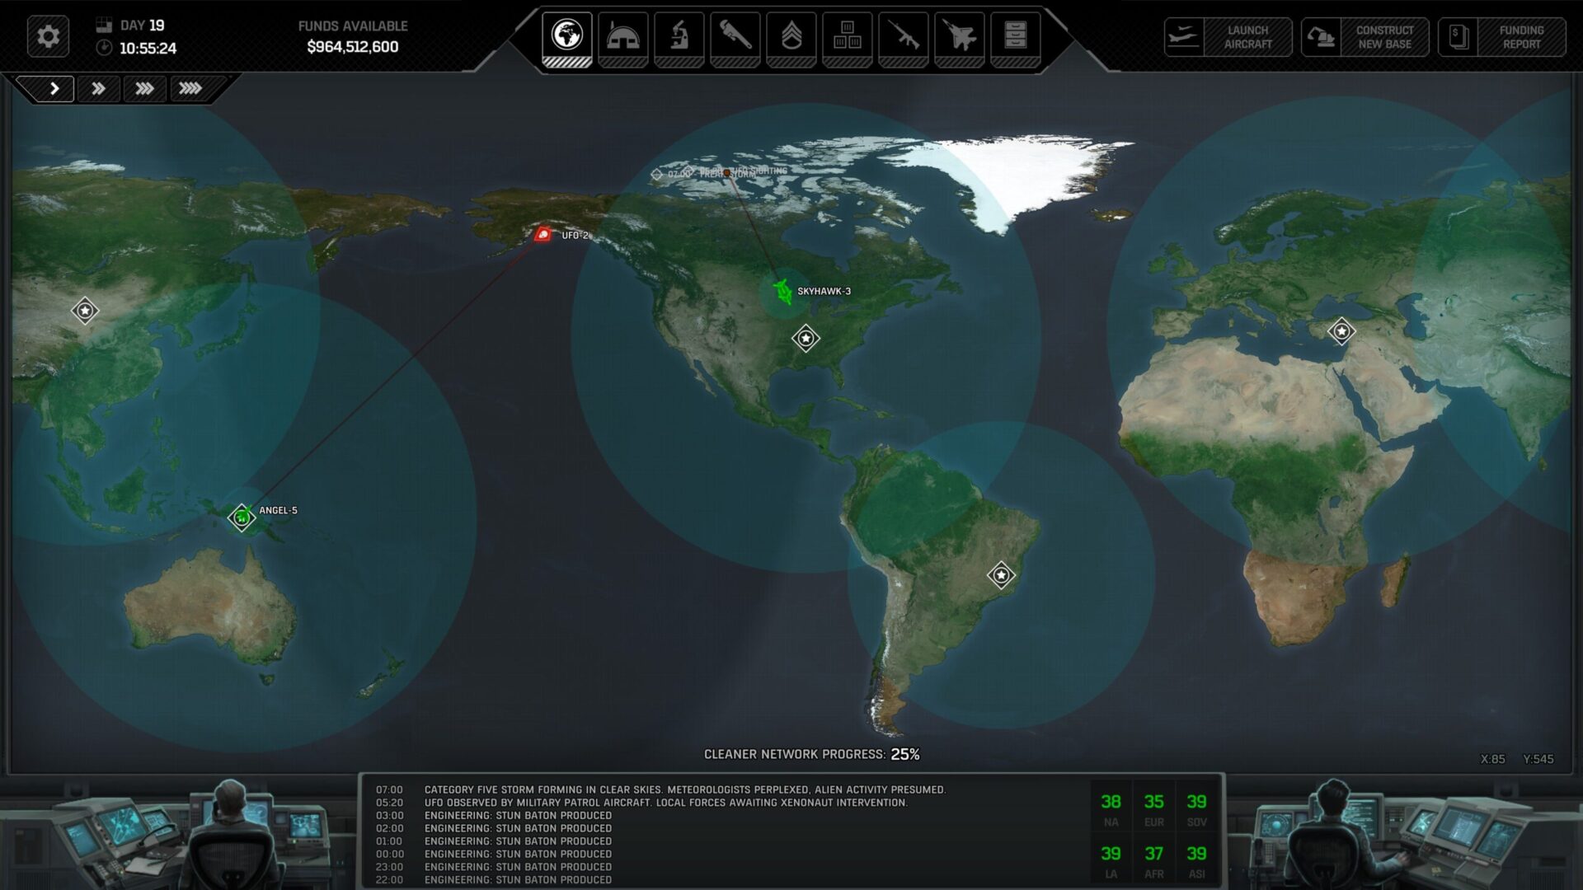This screenshot has height=890, width=1583.
Task: Click the UFO-2 label text
Action: point(575,236)
